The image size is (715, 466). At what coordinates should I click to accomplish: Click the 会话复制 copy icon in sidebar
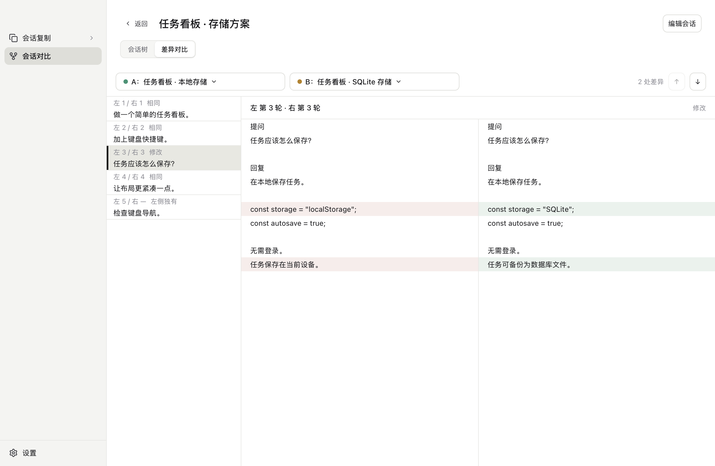13,38
